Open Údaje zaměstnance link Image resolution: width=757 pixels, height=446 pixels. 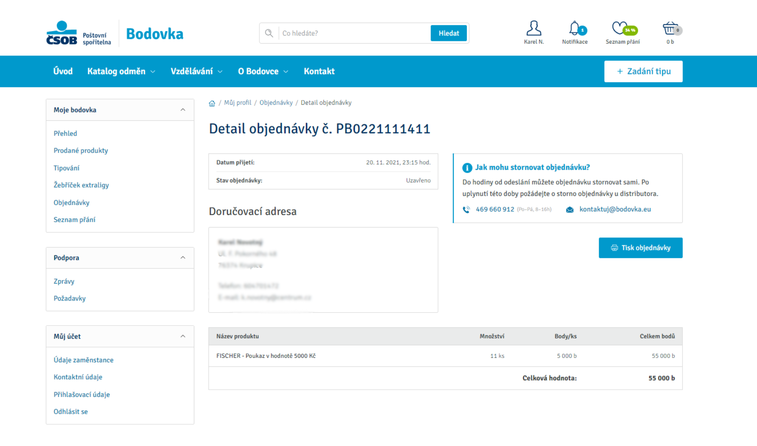[x=84, y=360]
